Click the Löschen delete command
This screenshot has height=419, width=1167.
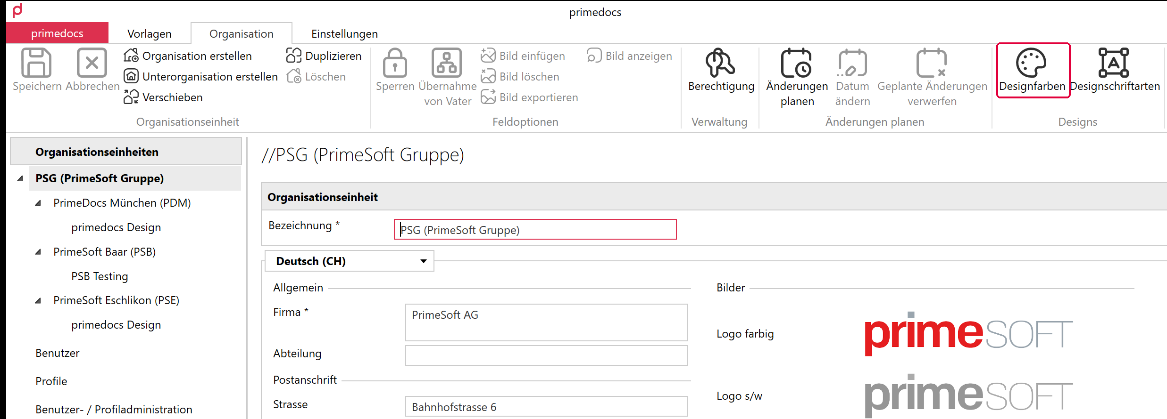[316, 77]
